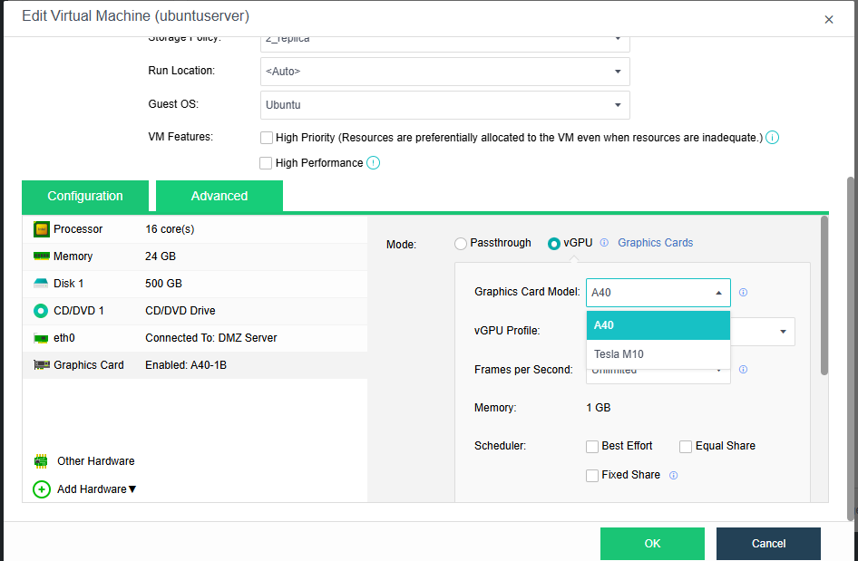Switch to the Advanced tab

(219, 196)
